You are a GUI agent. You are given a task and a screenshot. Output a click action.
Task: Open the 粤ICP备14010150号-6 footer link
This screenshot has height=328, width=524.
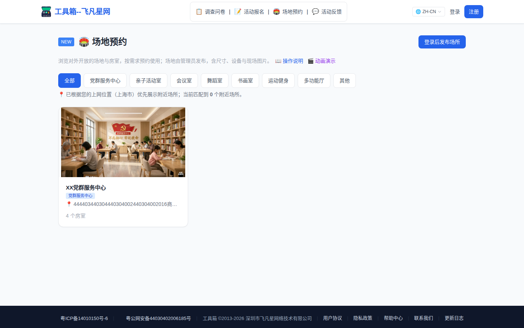(84, 318)
